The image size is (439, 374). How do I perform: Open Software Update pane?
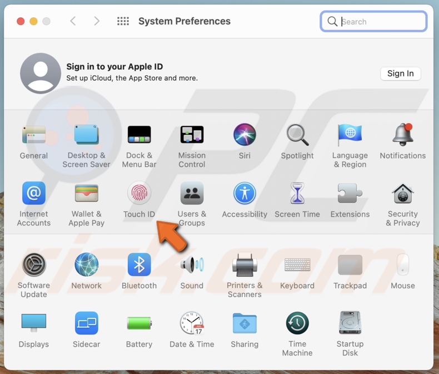click(x=34, y=265)
